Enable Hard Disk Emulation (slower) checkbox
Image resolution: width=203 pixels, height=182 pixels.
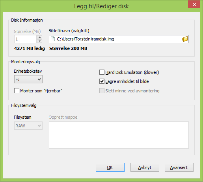pyautogui.click(x=102, y=72)
